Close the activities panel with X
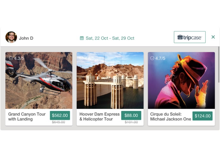Screen dimensions: 220x157 click(213, 37)
